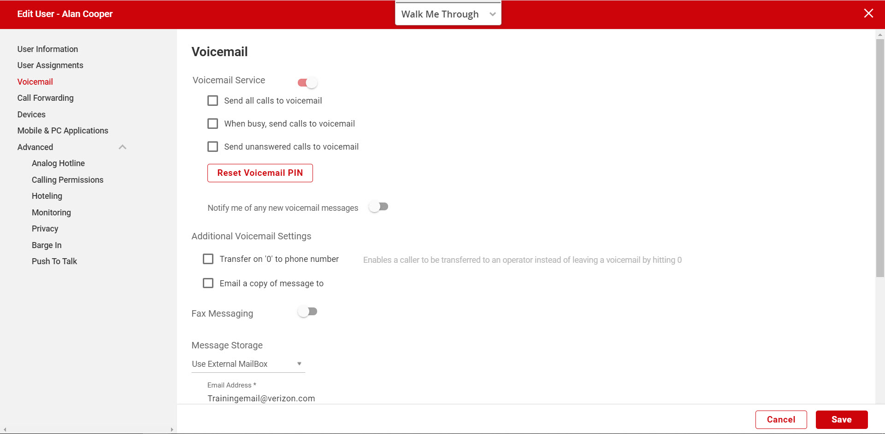Toggle the Voicemail Service switch

(x=307, y=83)
